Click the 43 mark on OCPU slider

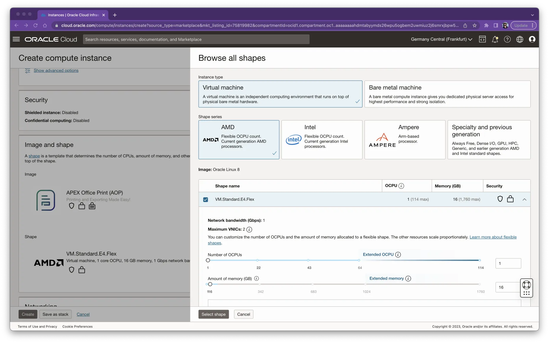(308, 260)
